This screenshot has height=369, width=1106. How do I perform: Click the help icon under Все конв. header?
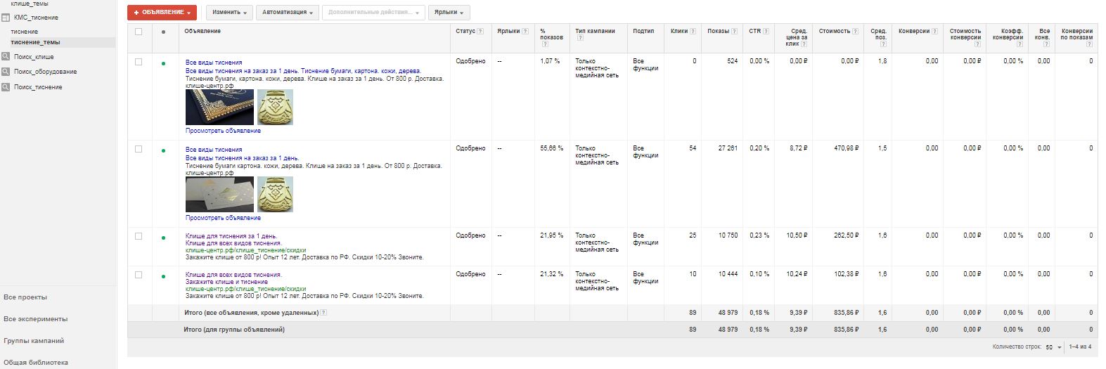1047,44
